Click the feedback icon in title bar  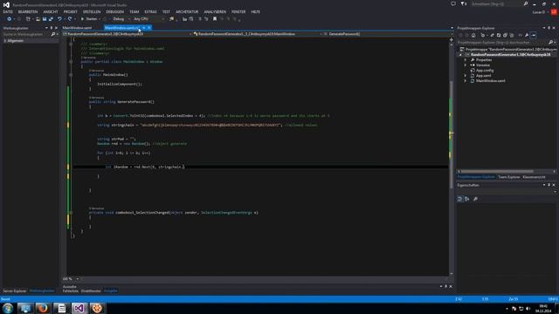click(x=453, y=3)
